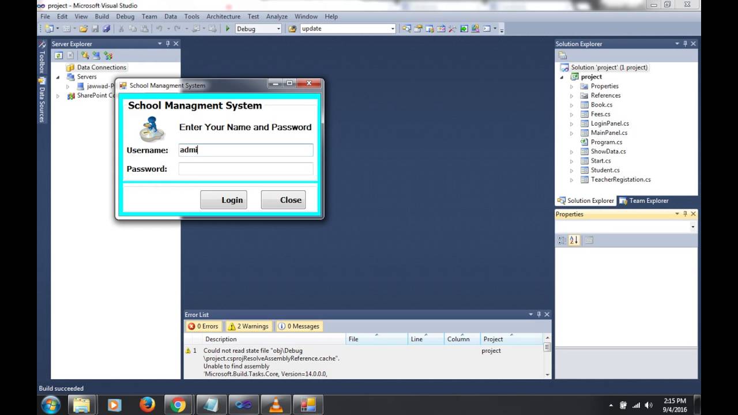Switch to the Team Explorer tab
The image size is (738, 415).
coord(643,201)
